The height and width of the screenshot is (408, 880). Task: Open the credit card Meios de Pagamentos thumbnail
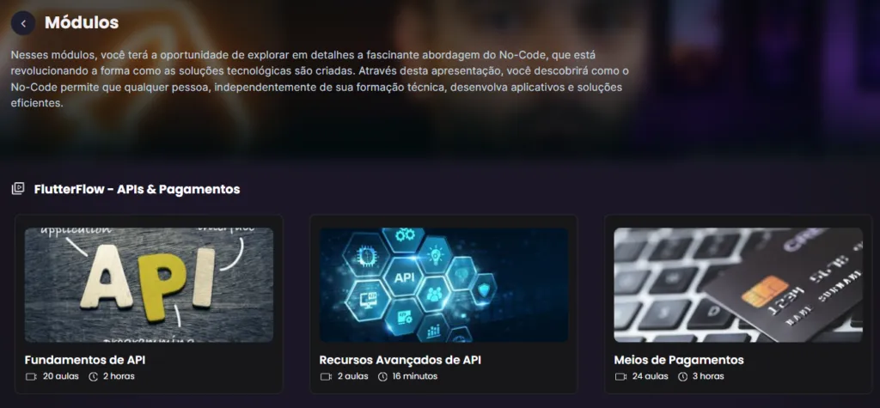[x=738, y=285]
